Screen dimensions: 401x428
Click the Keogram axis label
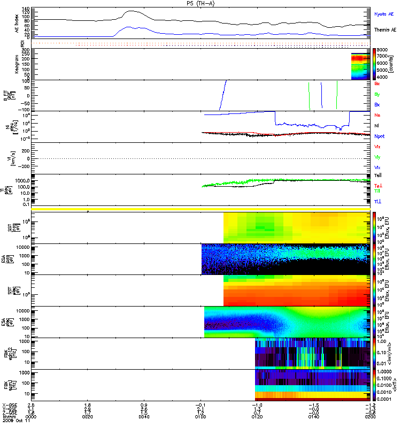17,64
